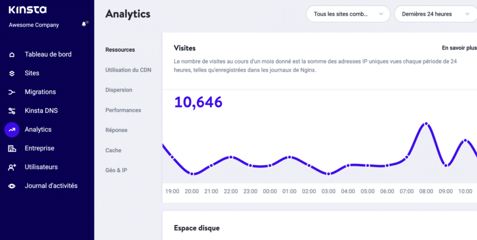Open notifications bell in sidebar
The image size is (477, 240).
click(x=84, y=24)
